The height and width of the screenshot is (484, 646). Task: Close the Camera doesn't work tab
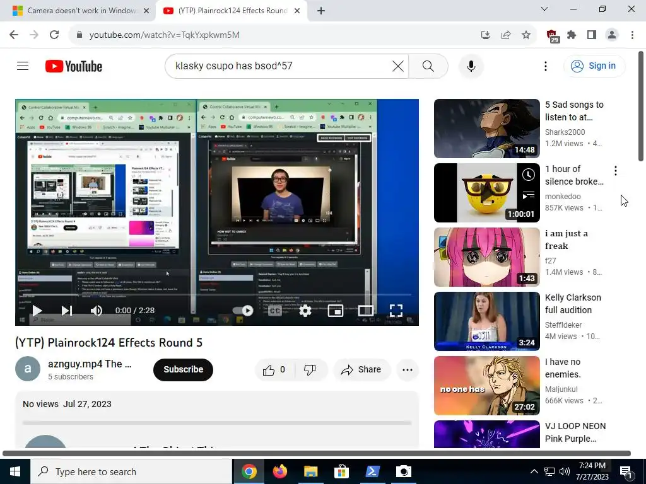point(146,11)
